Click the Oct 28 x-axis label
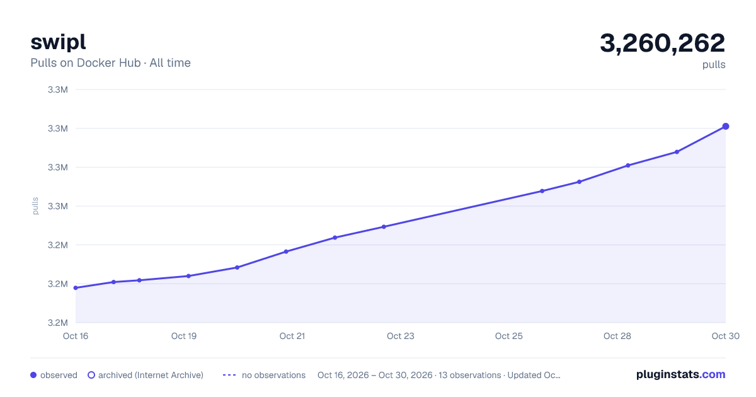 click(x=617, y=336)
